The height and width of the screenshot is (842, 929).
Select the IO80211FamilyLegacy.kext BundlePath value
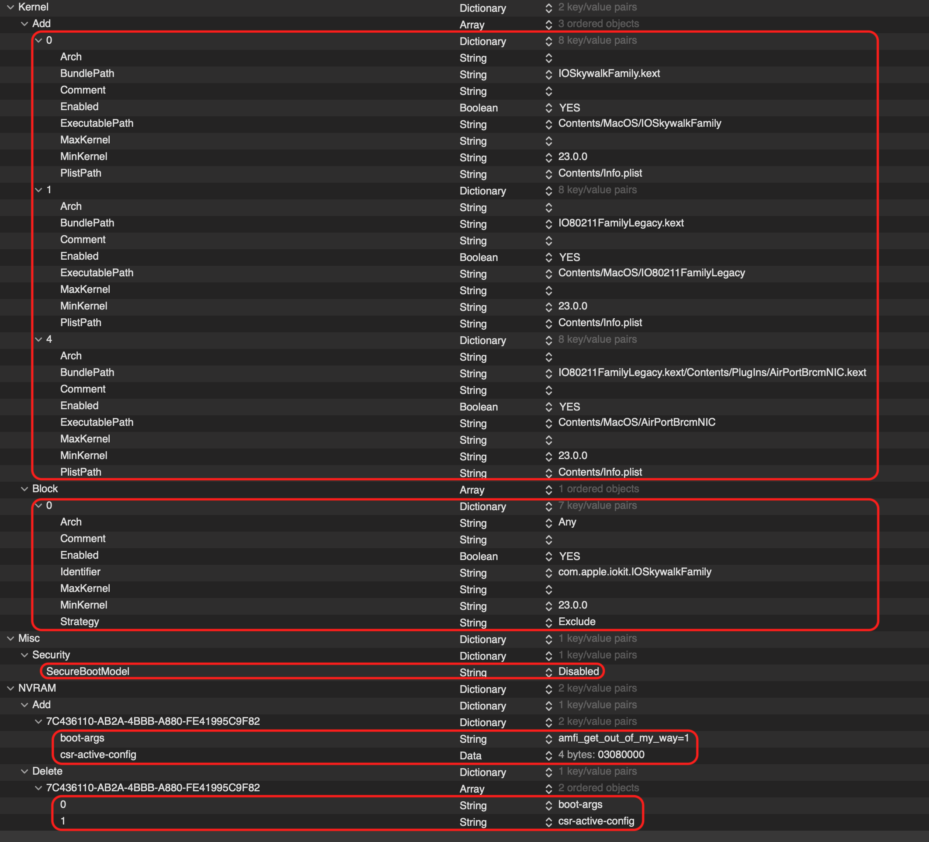tap(620, 223)
